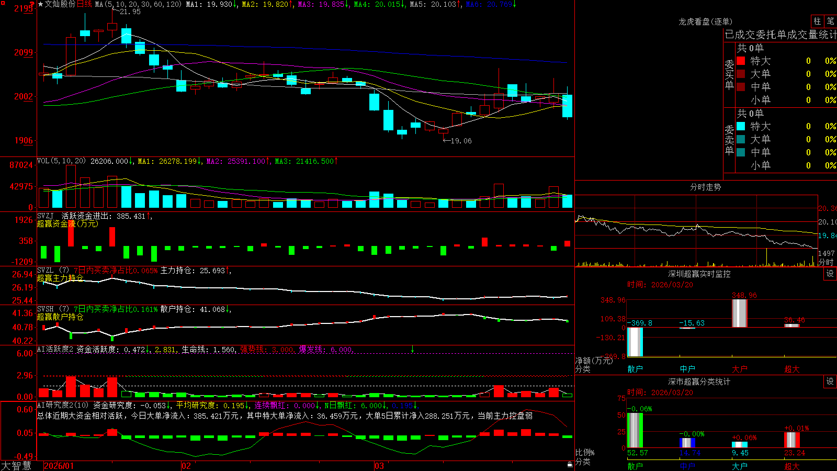
Task: Click the 散户持仓: 41.068 readout
Action: [193, 309]
